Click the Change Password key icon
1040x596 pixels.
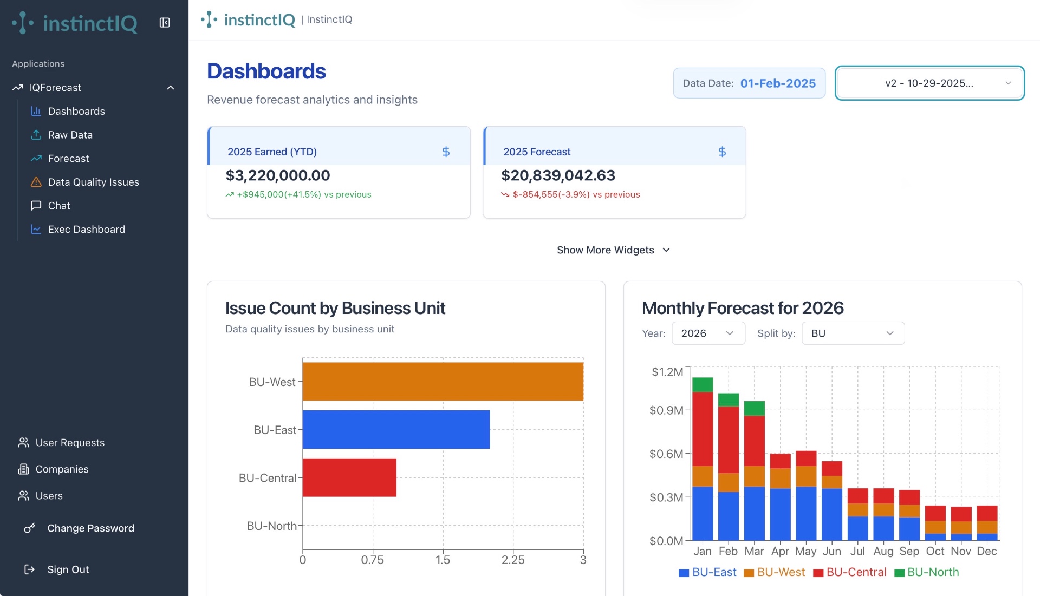point(30,528)
